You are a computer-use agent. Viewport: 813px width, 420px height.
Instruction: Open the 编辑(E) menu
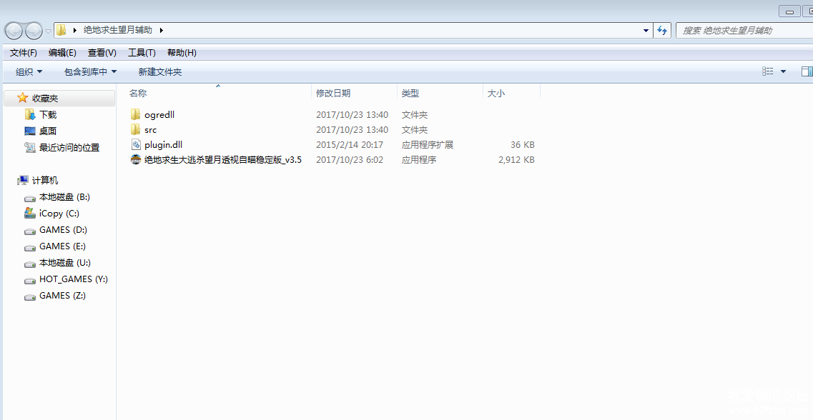(62, 52)
